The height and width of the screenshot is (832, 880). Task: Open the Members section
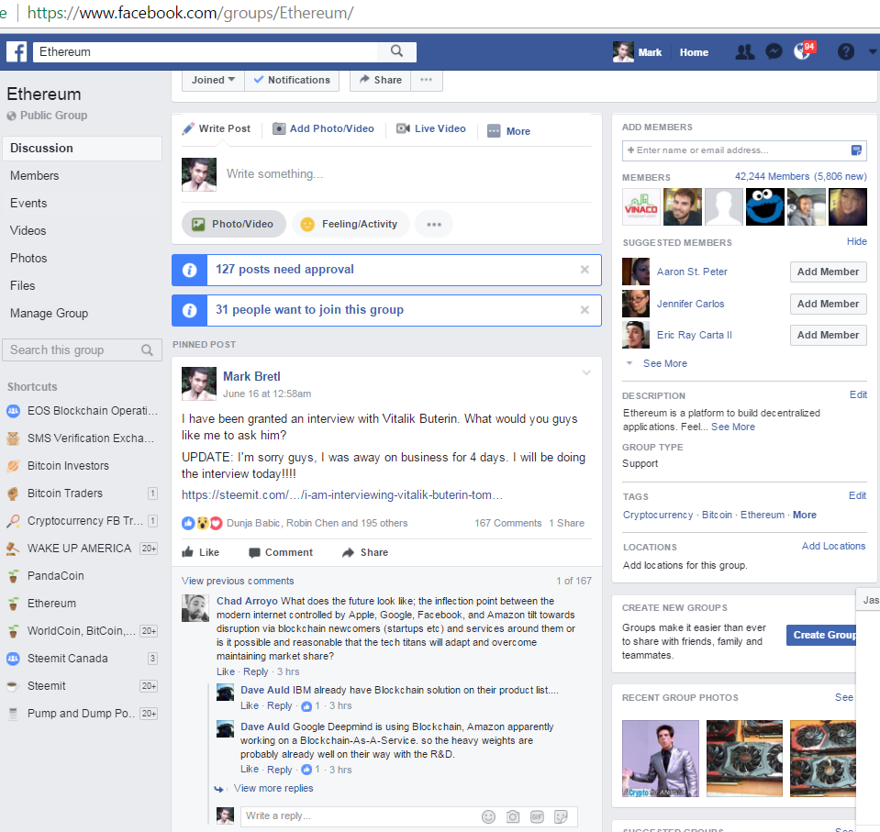pos(83,175)
